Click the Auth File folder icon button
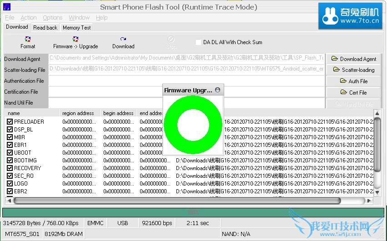 (353, 81)
